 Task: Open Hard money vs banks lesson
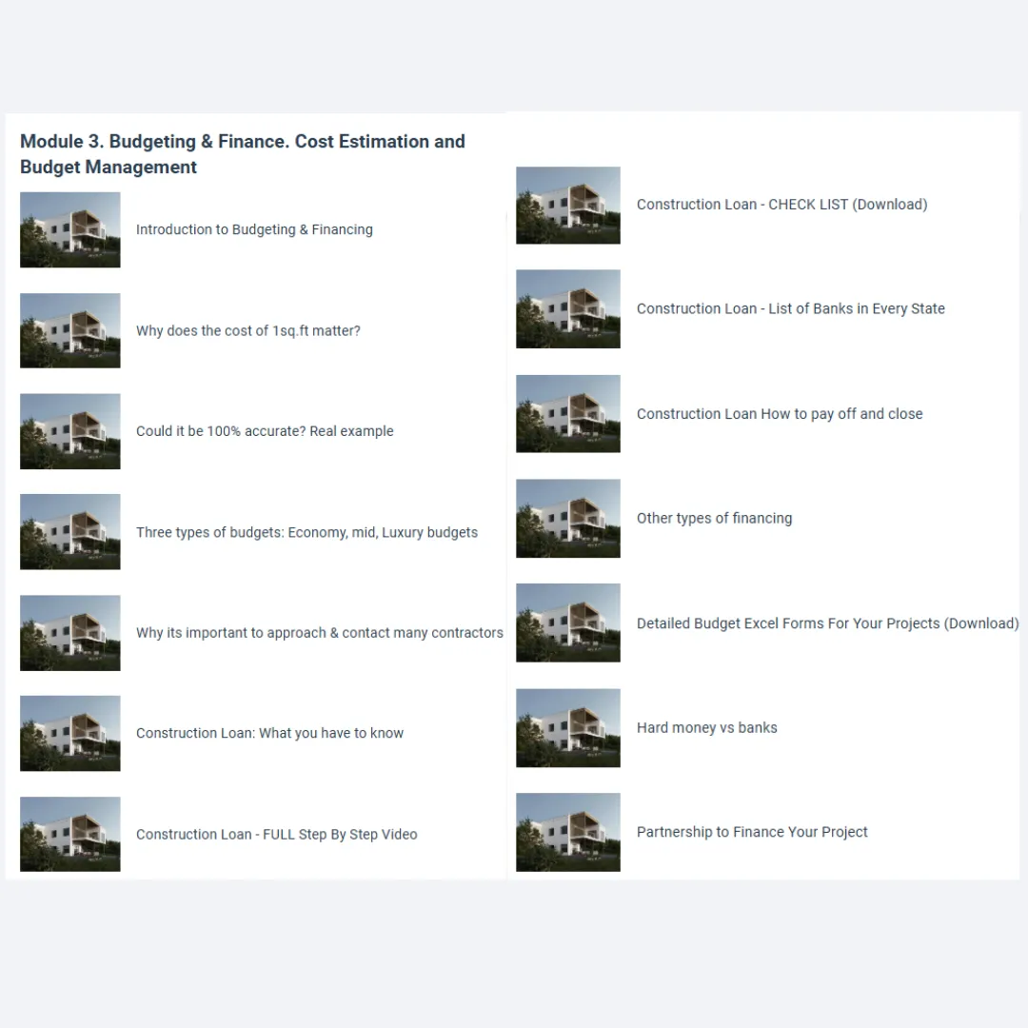coord(706,728)
